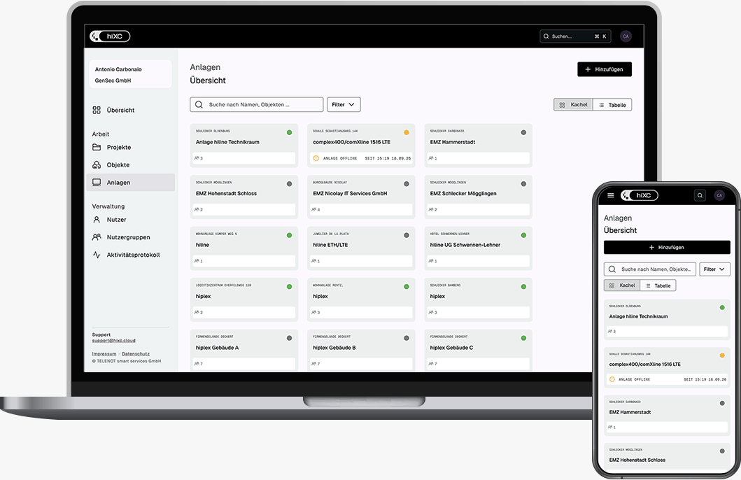Tap the search icon on the phone header
Image resolution: width=741 pixels, height=480 pixels.
coord(700,195)
